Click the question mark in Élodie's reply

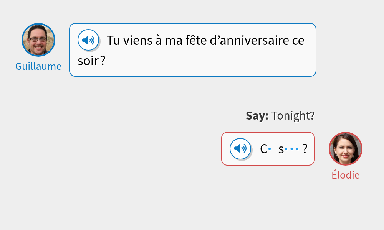coord(305,149)
